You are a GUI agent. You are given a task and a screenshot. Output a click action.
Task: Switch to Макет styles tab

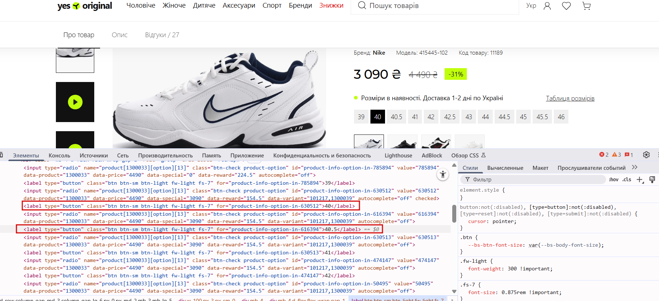click(x=540, y=168)
